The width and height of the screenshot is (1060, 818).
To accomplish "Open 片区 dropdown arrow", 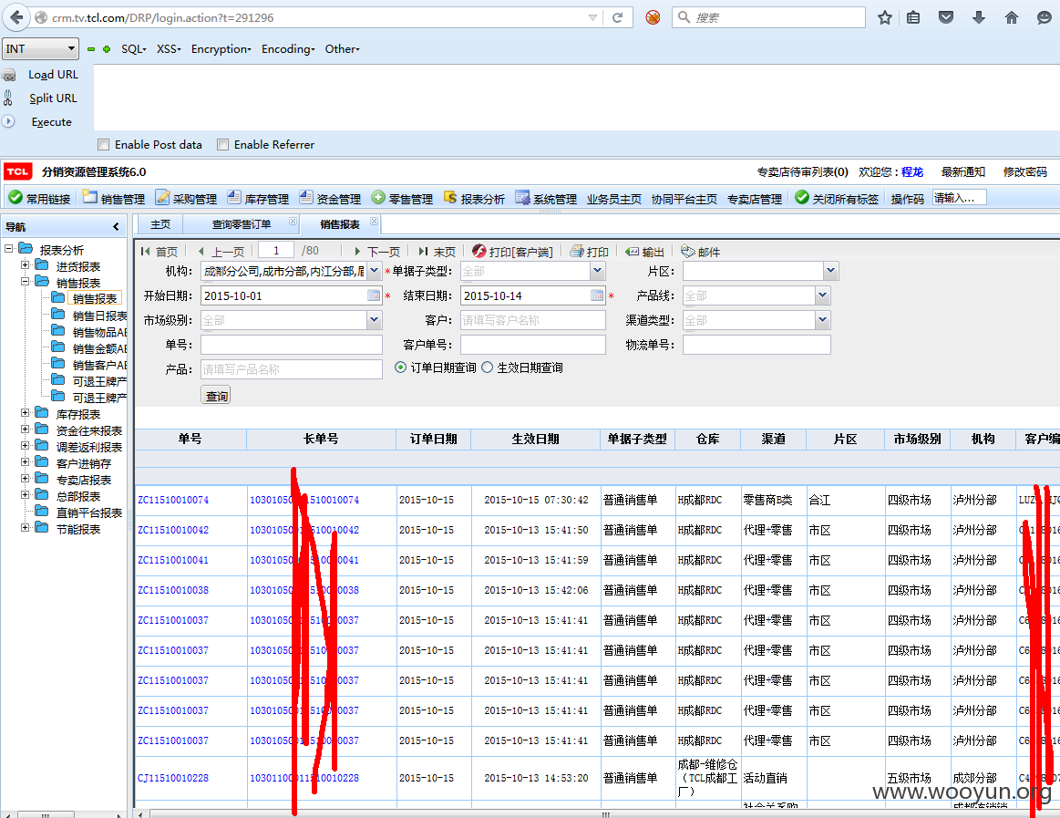I will coord(830,271).
